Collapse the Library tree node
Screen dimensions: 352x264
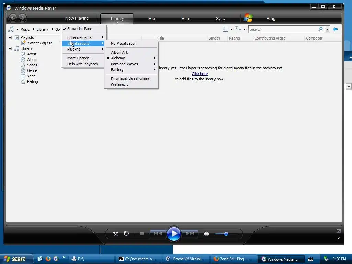click(10, 48)
